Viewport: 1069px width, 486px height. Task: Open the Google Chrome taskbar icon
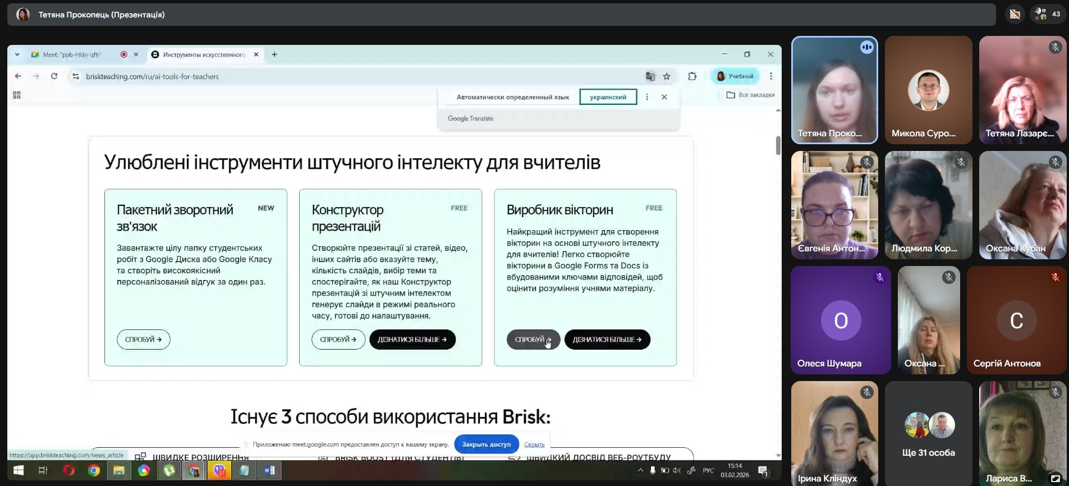pos(94,470)
